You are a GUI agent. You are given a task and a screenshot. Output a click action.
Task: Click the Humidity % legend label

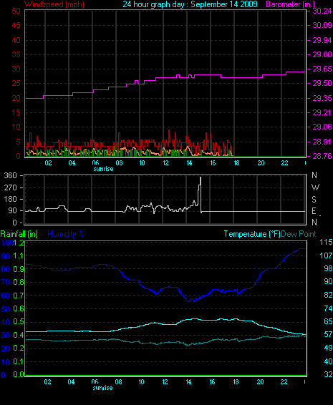66,234
